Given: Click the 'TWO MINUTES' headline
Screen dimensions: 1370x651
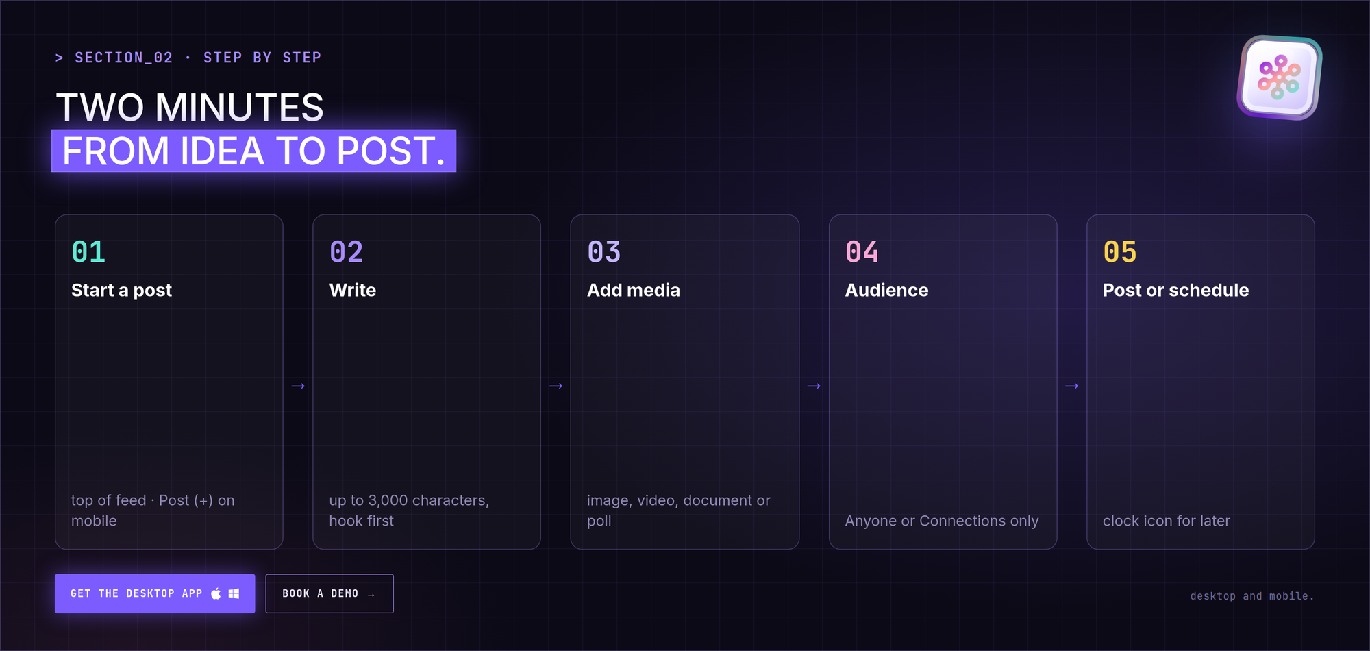Looking at the screenshot, I should [190, 108].
